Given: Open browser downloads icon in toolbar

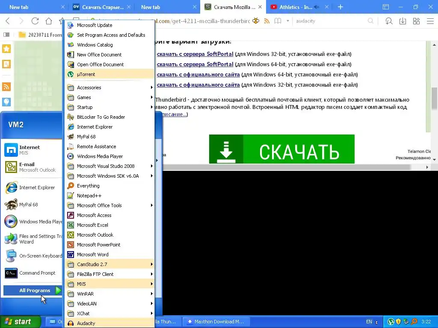Looking at the screenshot, I should [x=402, y=21].
